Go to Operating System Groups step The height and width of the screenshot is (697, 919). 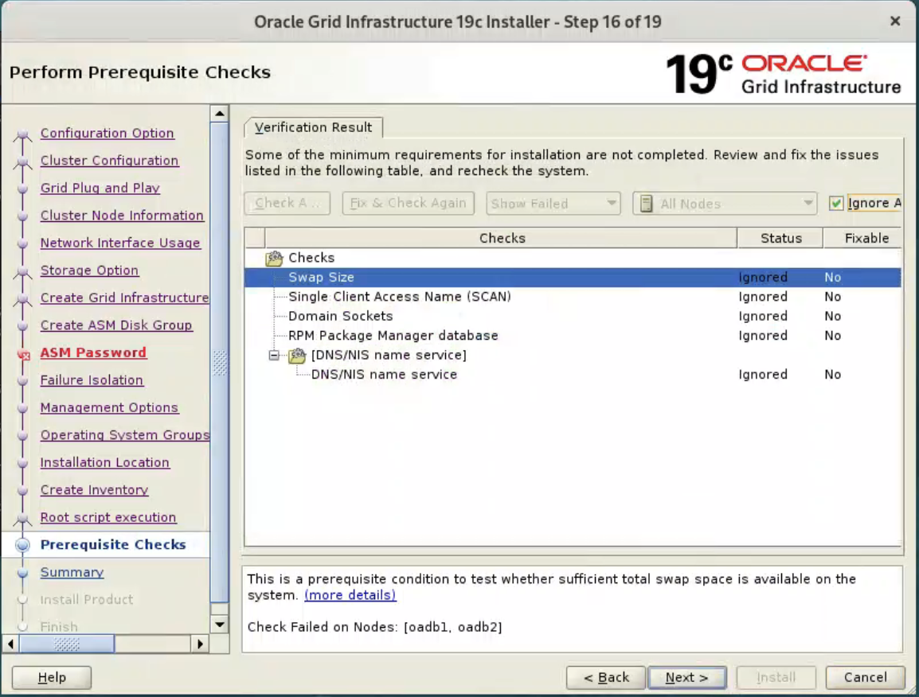(125, 435)
